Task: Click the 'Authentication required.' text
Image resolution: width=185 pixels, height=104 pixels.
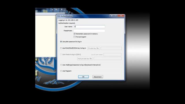Action: 67,23
